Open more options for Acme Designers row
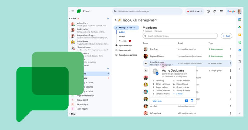 230,63
